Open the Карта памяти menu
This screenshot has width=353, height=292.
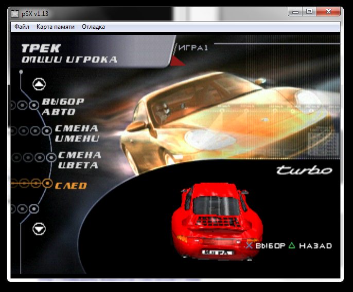[56, 27]
